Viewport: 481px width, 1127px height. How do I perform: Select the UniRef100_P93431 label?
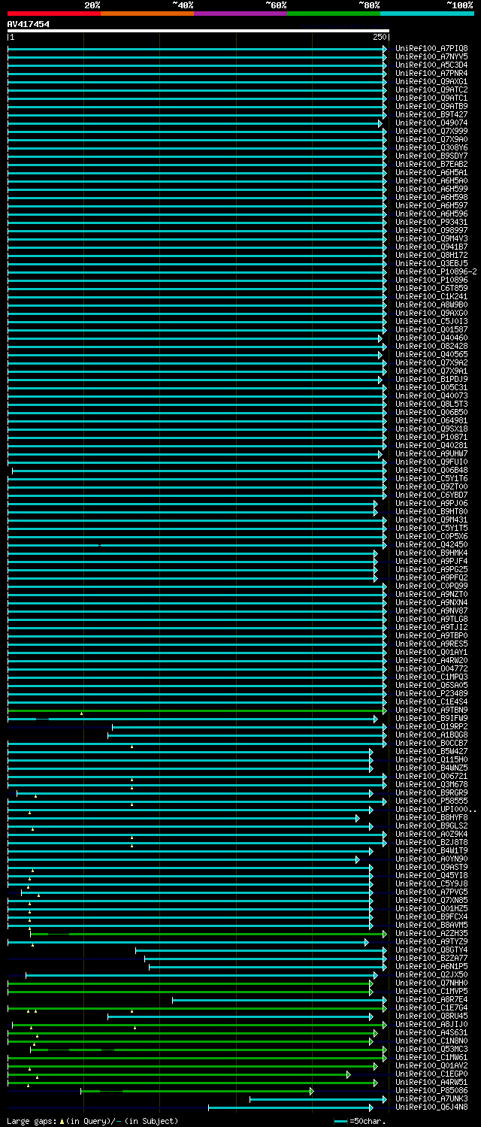click(431, 222)
